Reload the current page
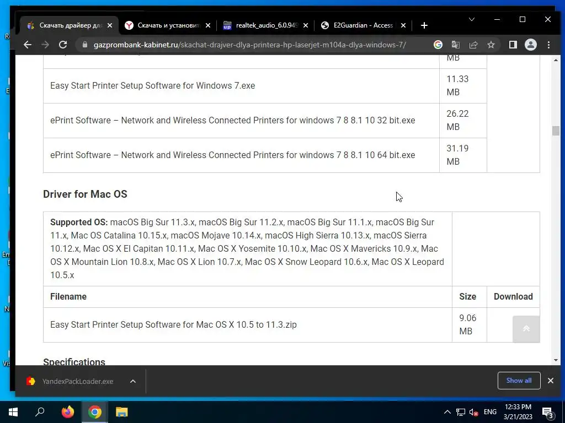This screenshot has height=423, width=565. tap(63, 45)
